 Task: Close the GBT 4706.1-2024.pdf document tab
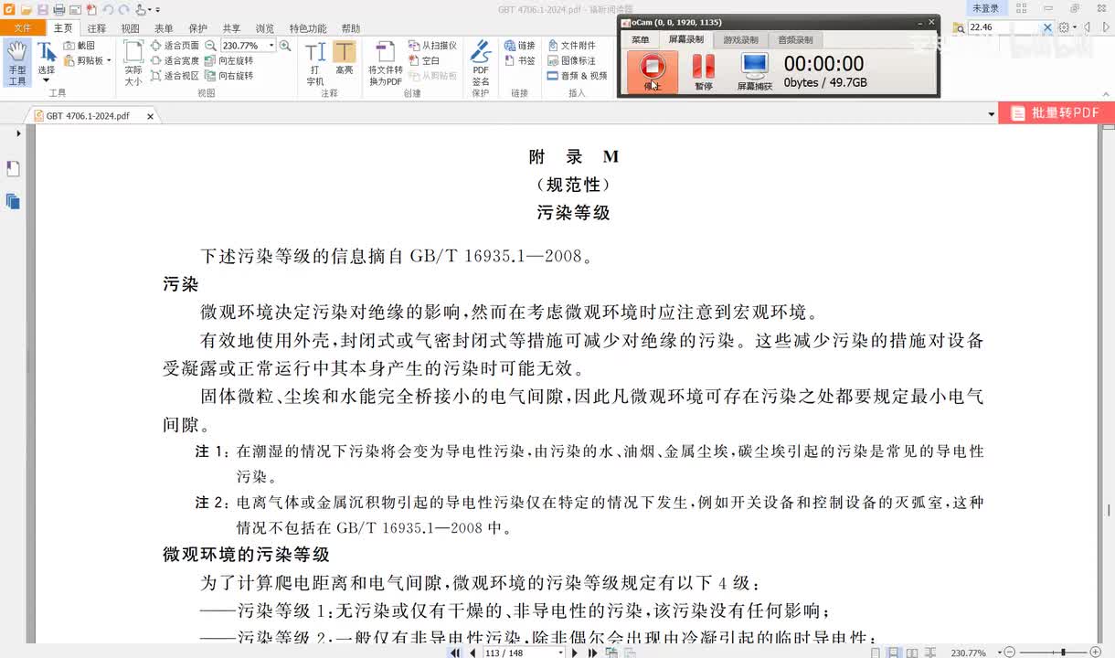click(x=150, y=116)
